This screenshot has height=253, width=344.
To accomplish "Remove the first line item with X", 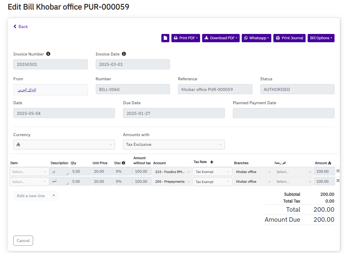I will click(338, 171).
